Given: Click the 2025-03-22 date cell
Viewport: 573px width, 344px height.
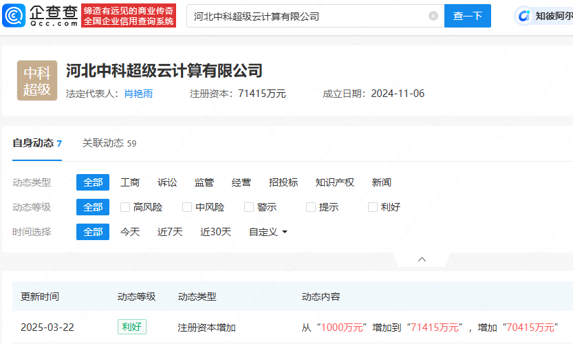Looking at the screenshot, I should coord(47,327).
